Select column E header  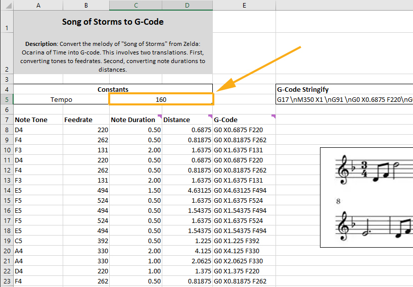point(244,5)
